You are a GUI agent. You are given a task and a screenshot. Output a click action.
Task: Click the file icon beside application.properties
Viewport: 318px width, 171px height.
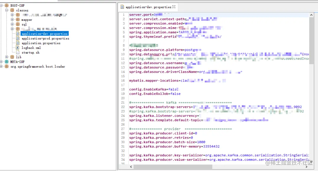coord(17,43)
